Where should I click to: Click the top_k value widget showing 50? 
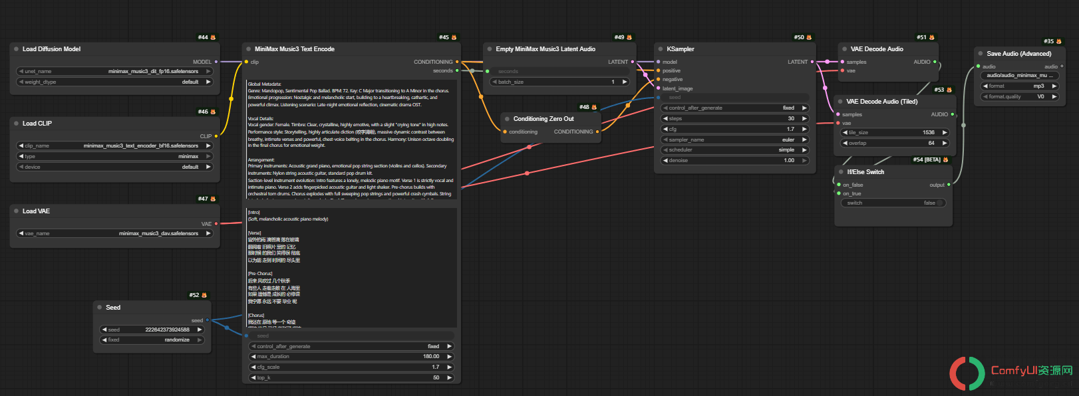(x=351, y=377)
